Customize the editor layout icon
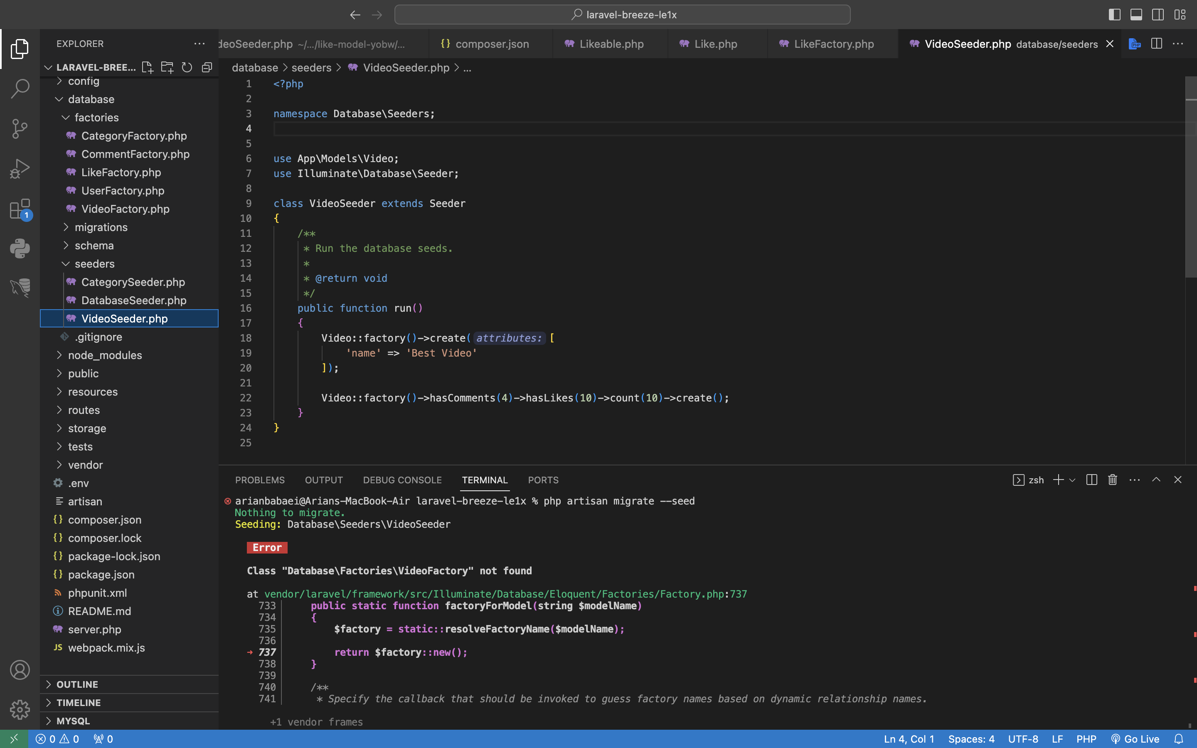Image resolution: width=1197 pixels, height=748 pixels. pos(1180,15)
